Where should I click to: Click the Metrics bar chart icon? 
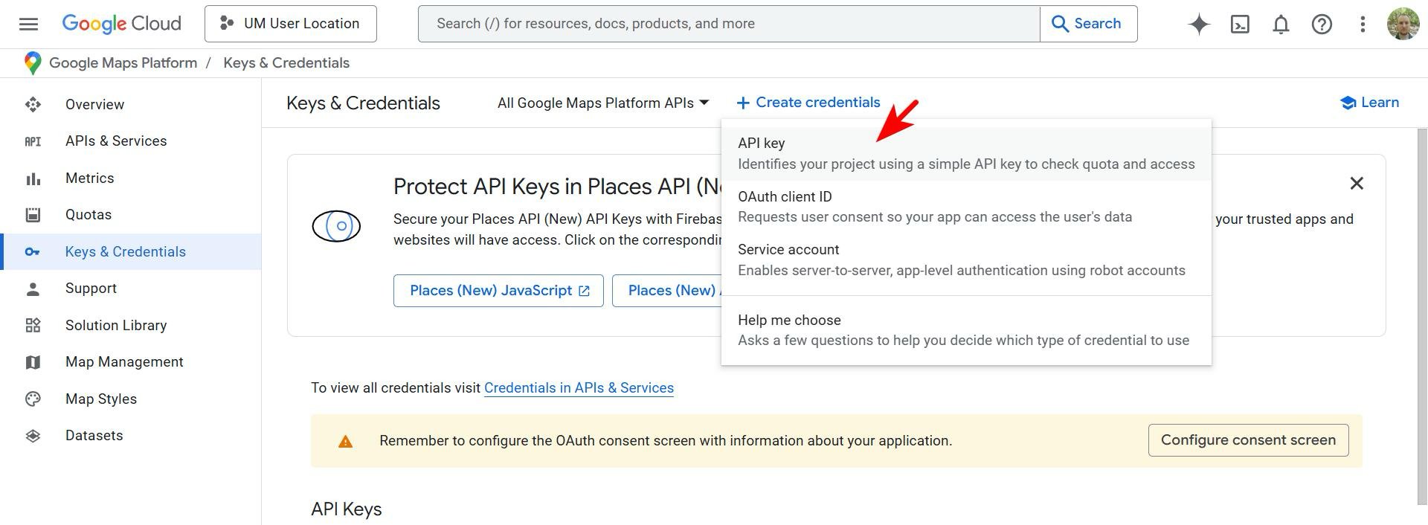click(33, 178)
